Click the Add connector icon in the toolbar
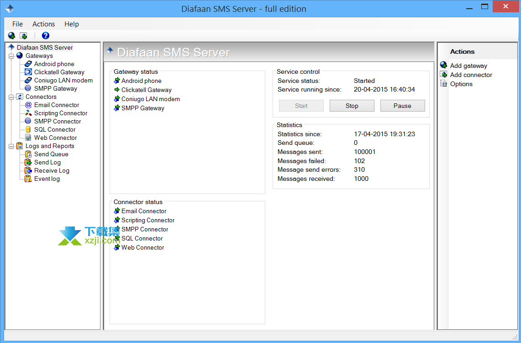The image size is (521, 343). [x=24, y=36]
